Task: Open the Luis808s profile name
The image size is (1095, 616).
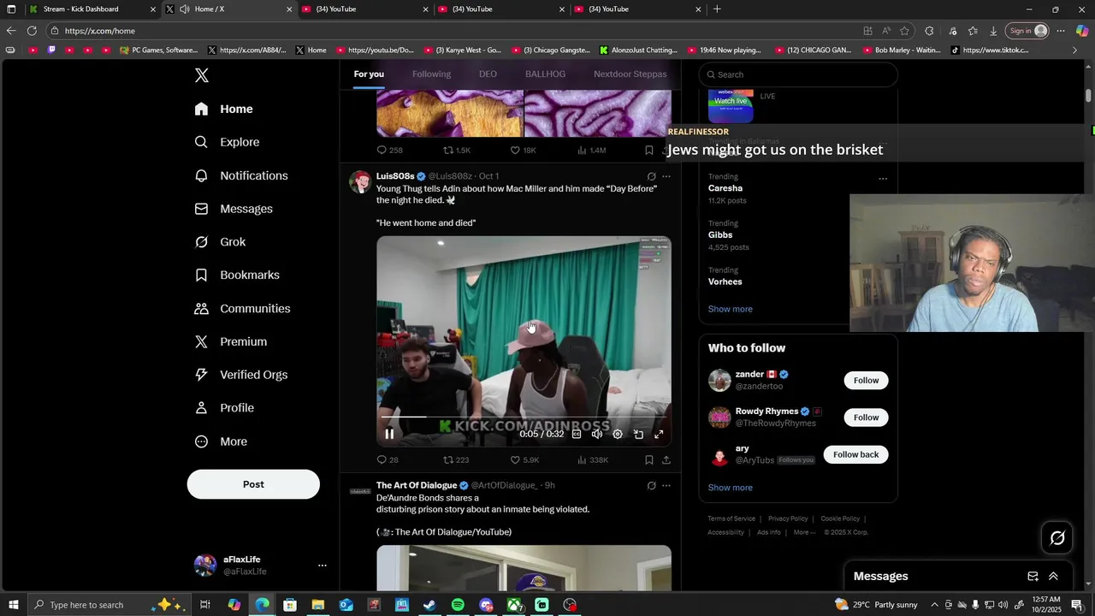Action: pyautogui.click(x=395, y=176)
